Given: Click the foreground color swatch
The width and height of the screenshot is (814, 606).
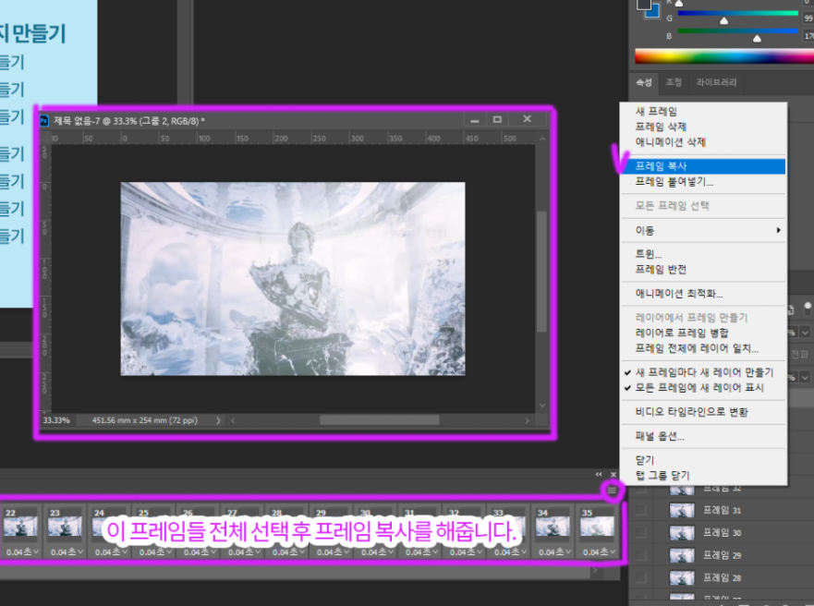Looking at the screenshot, I should [644, 4].
